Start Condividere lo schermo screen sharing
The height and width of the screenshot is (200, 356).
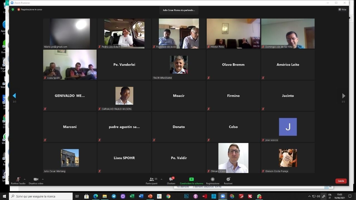191,181
